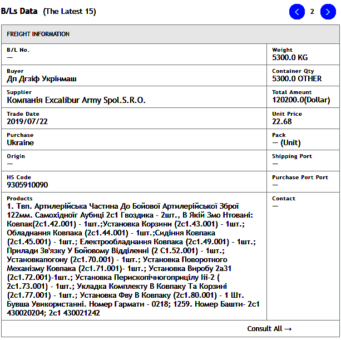This screenshot has width=341, height=340.
Task: Click purchase country Ukraine
Action: [x=20, y=142]
